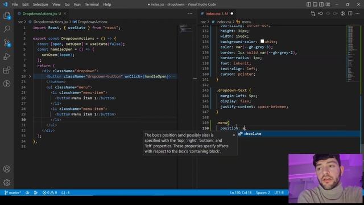Open the timeline/history icon in activity bar
364x205 pixels.
[x=7, y=84]
